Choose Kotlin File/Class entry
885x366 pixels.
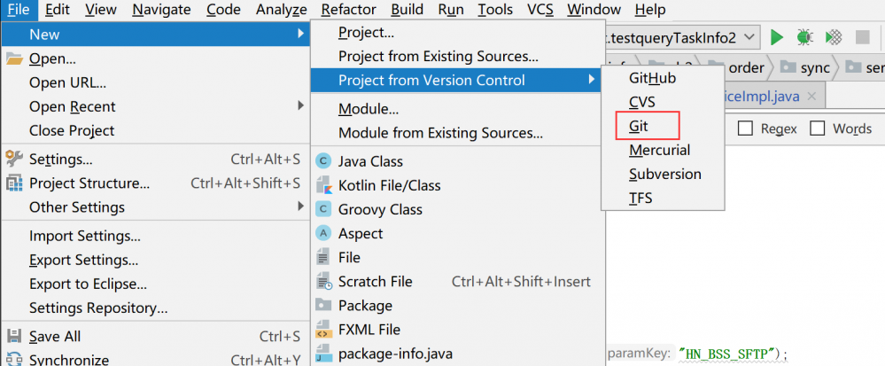tap(389, 185)
